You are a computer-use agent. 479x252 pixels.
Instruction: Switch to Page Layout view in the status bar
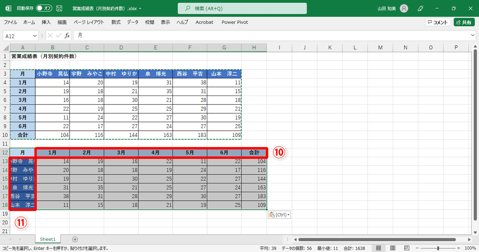393,248
